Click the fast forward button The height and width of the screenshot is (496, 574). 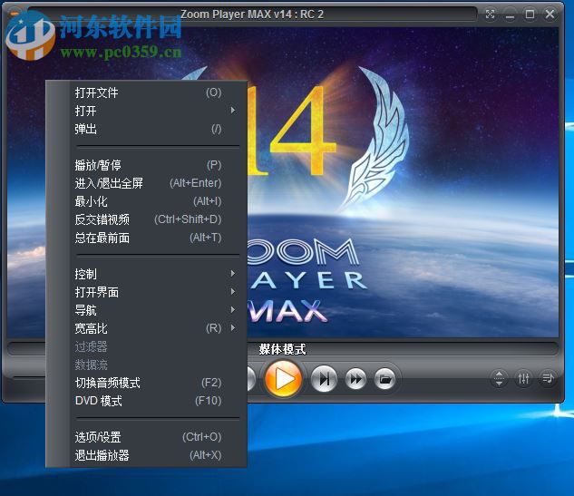[355, 379]
